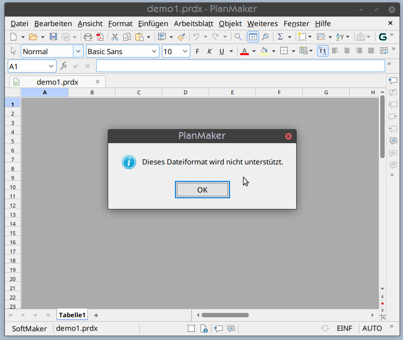The height and width of the screenshot is (340, 403).
Task: Open the Objekt menu
Action: tap(230, 24)
